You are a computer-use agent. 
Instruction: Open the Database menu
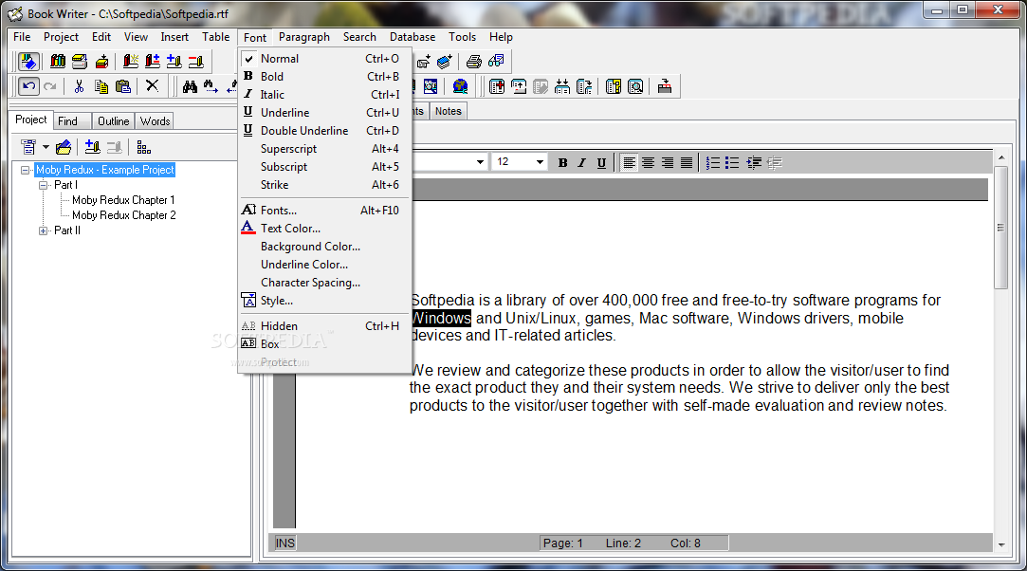[x=412, y=37]
